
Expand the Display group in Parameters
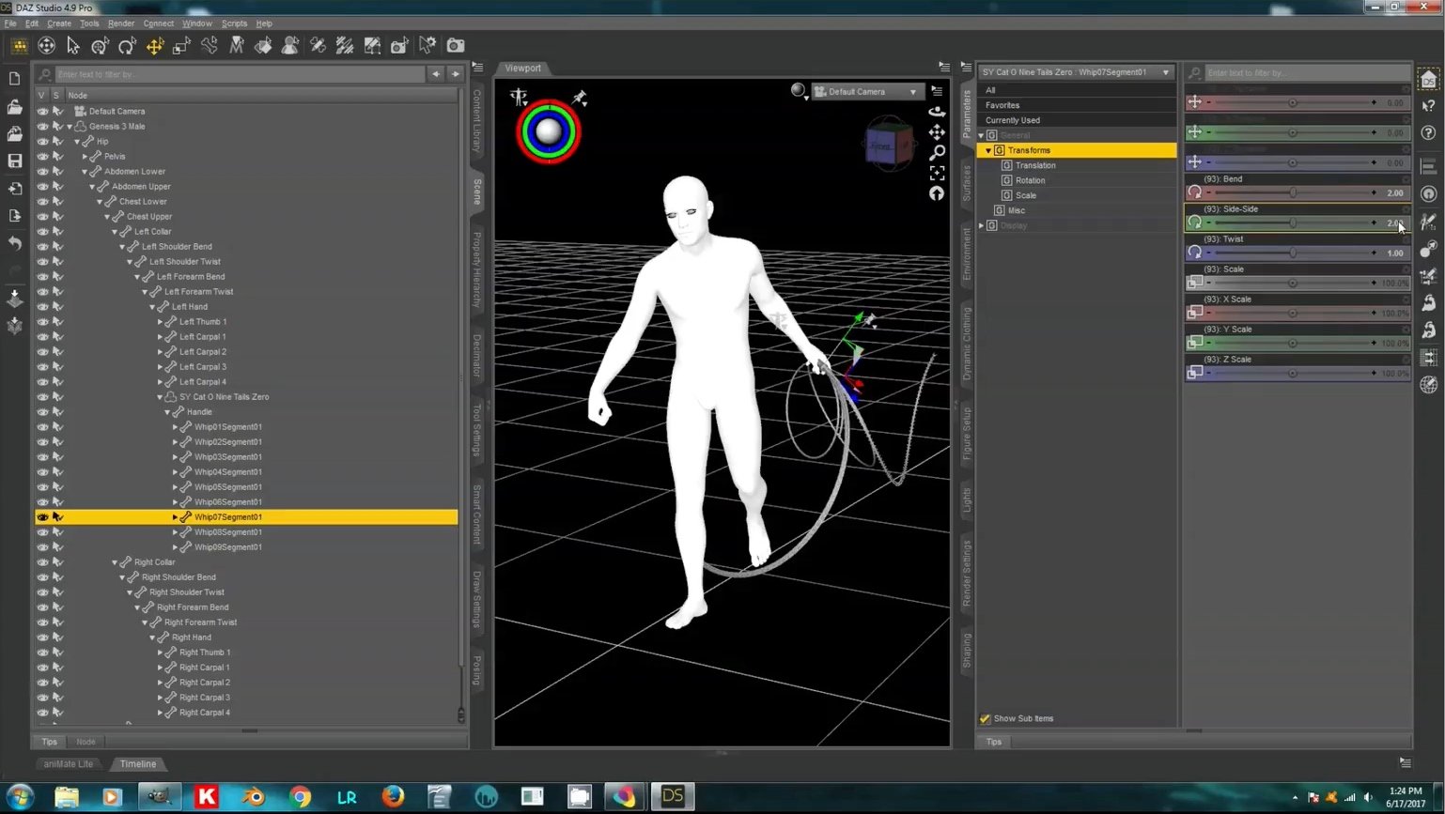pyautogui.click(x=981, y=225)
